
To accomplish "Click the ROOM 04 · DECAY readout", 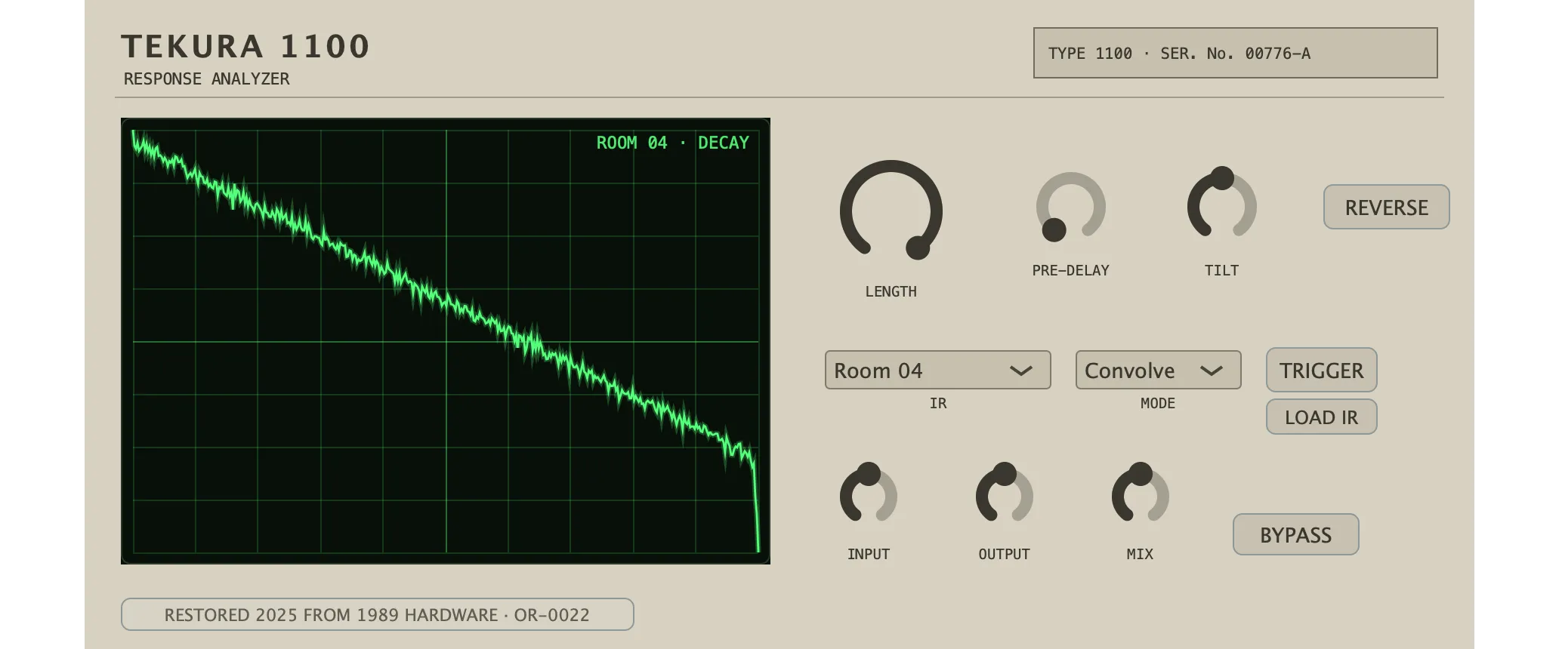I will coord(672,143).
